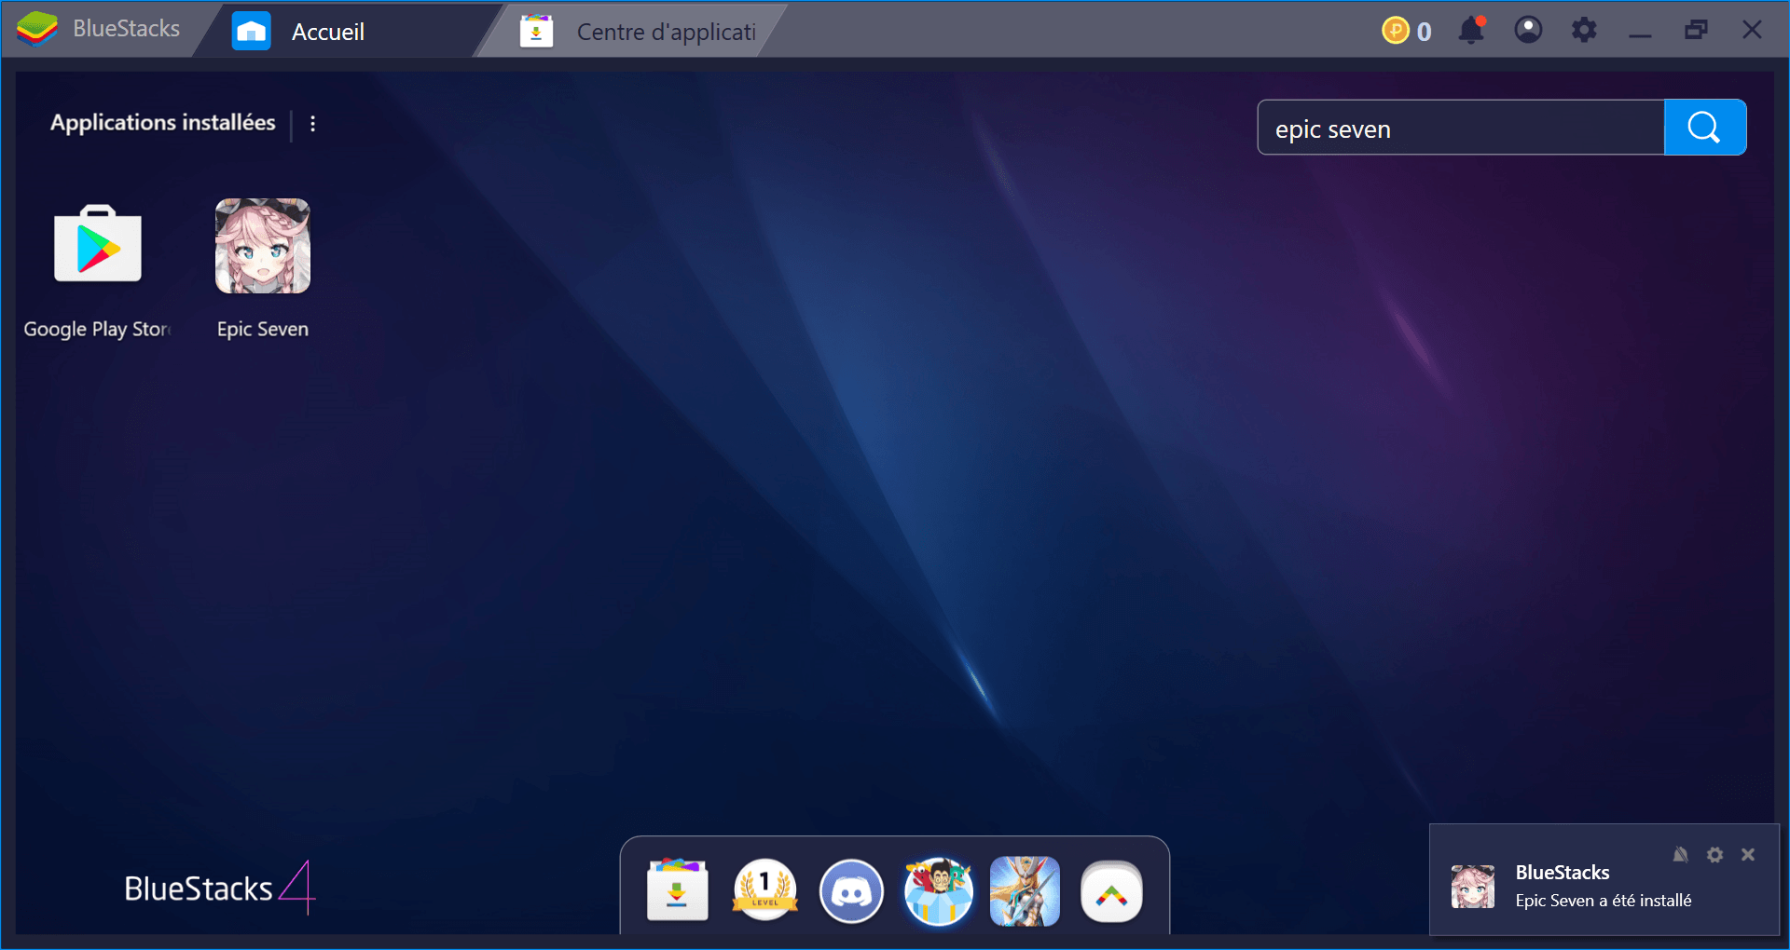Open the warrior game dock icon
This screenshot has height=950, width=1790.
(x=1025, y=891)
